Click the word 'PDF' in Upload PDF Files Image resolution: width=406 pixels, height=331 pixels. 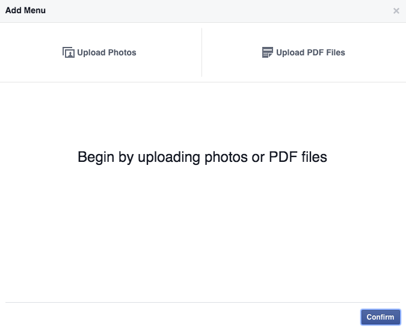point(315,52)
